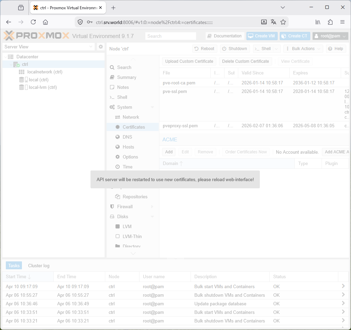Click the Proxmox Search input field
This screenshot has height=330, width=351.
coord(171,36)
